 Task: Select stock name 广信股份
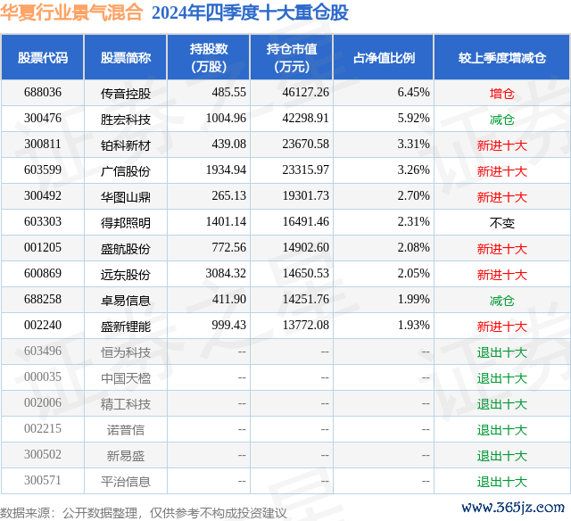126,171
